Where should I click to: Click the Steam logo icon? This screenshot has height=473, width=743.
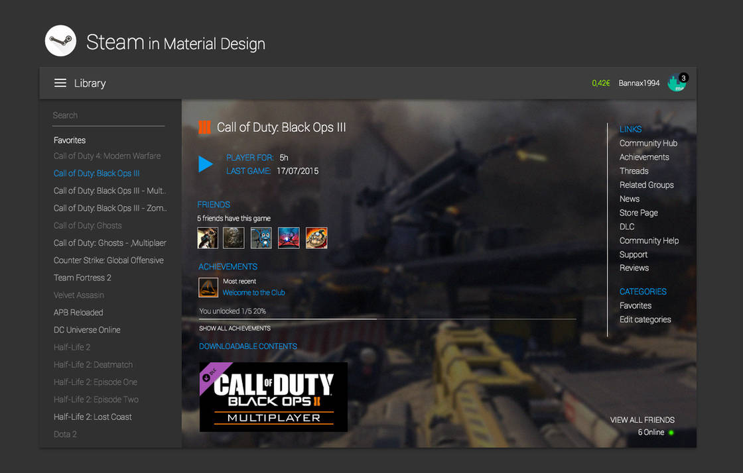60,41
